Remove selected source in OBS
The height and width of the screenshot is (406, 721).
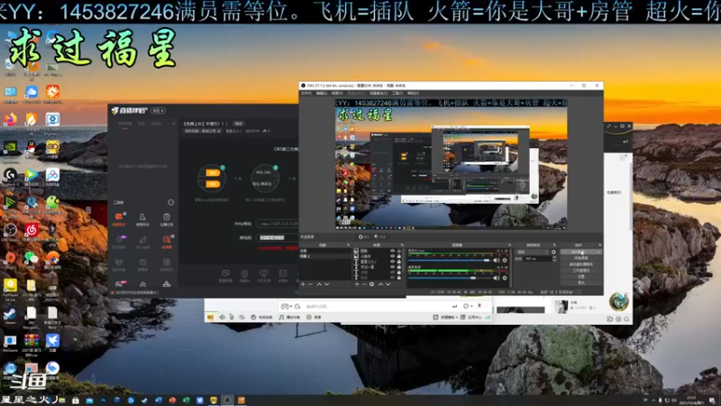364,284
